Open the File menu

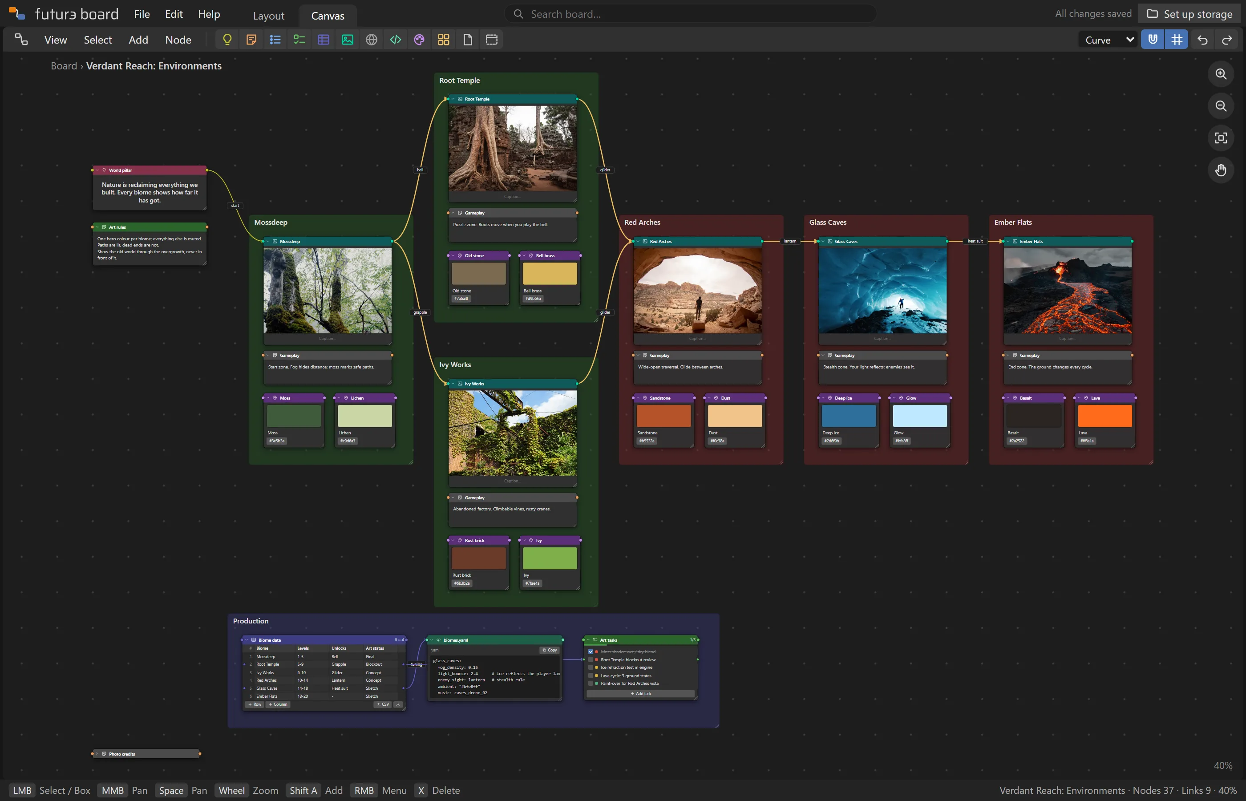point(142,14)
